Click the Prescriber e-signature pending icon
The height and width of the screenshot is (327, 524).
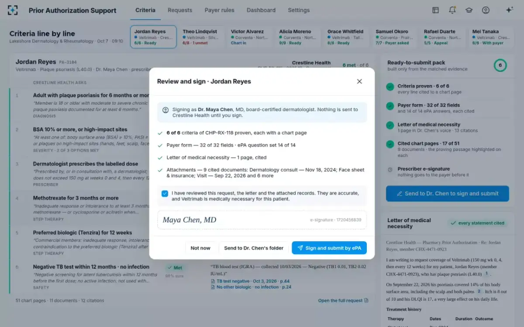[390, 170]
